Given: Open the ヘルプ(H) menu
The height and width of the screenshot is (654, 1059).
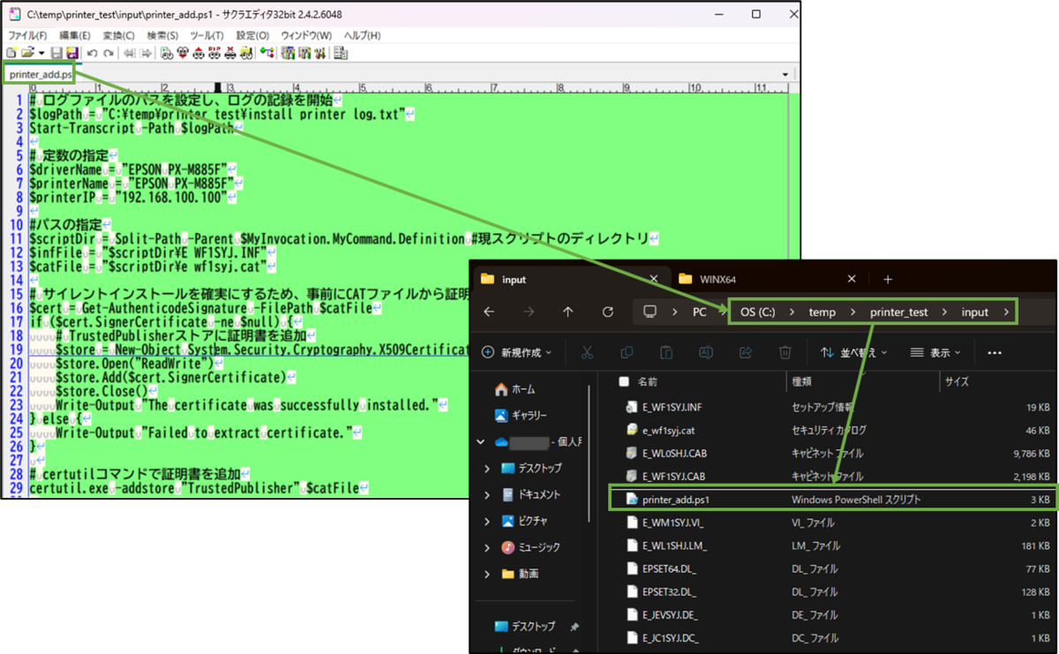Looking at the screenshot, I should coord(361,35).
